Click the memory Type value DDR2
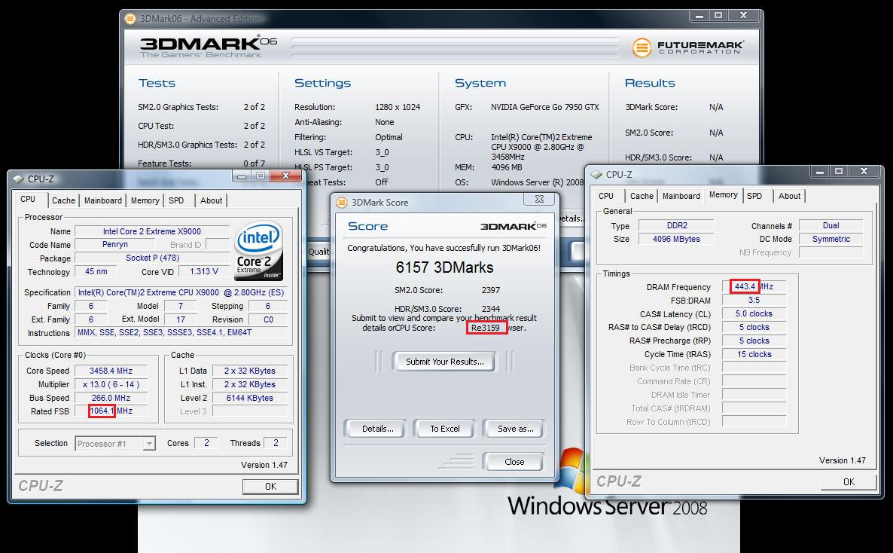Image resolution: width=893 pixels, height=553 pixels. 677,225
